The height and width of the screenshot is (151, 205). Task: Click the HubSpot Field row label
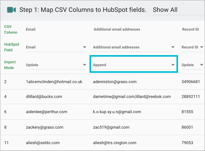pos(12,47)
